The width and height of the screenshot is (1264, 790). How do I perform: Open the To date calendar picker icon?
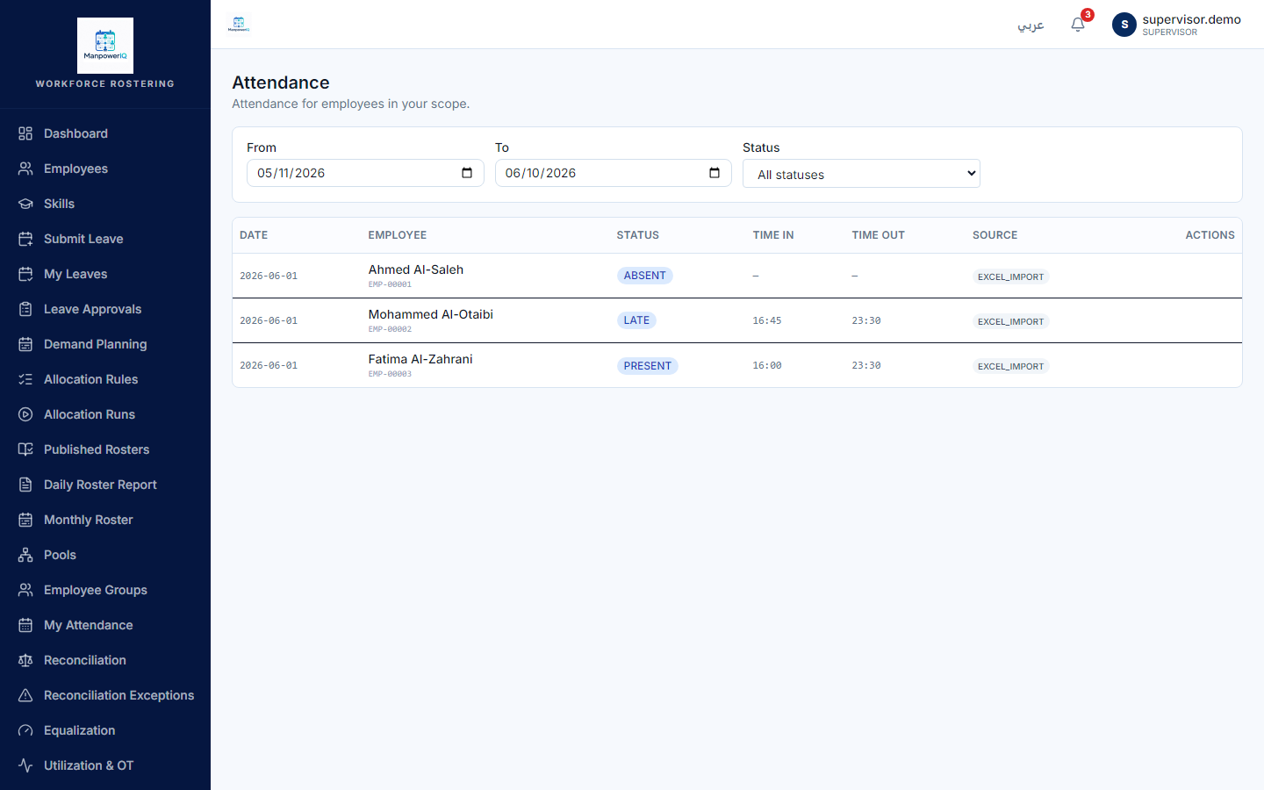pos(715,173)
